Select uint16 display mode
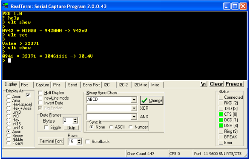Image resolution: width=250 pixels, height=160 pixels. [8, 128]
